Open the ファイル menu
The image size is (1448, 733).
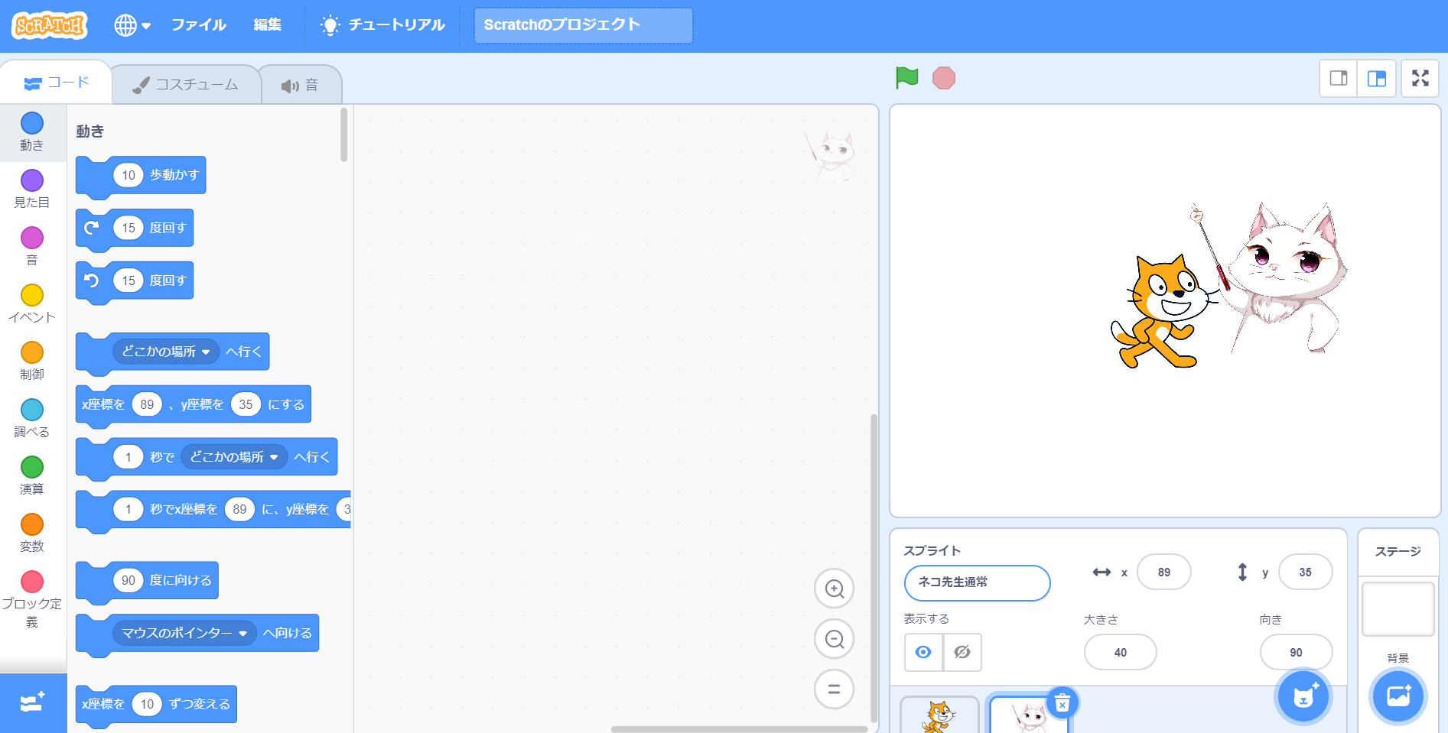198,25
